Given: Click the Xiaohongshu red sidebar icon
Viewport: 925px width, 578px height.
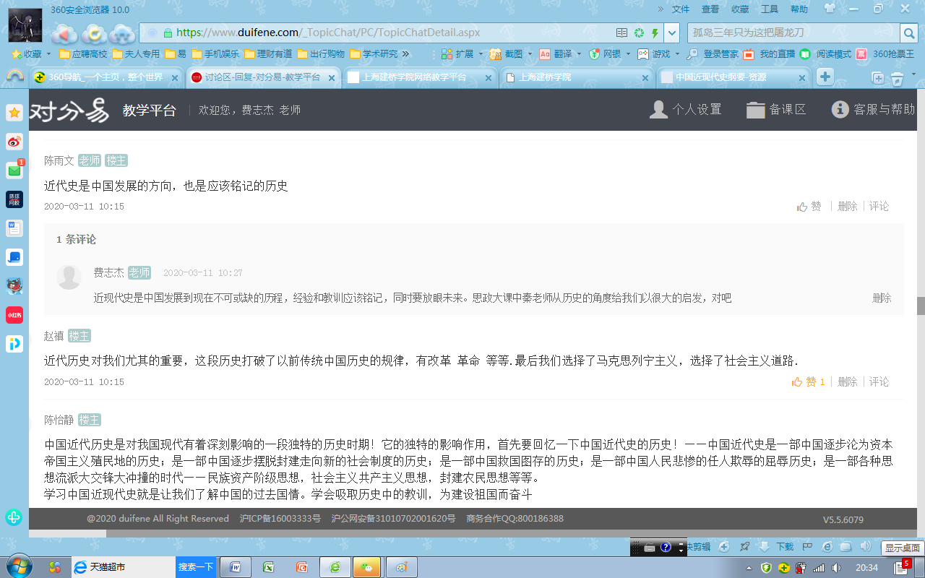Looking at the screenshot, I should 14,315.
